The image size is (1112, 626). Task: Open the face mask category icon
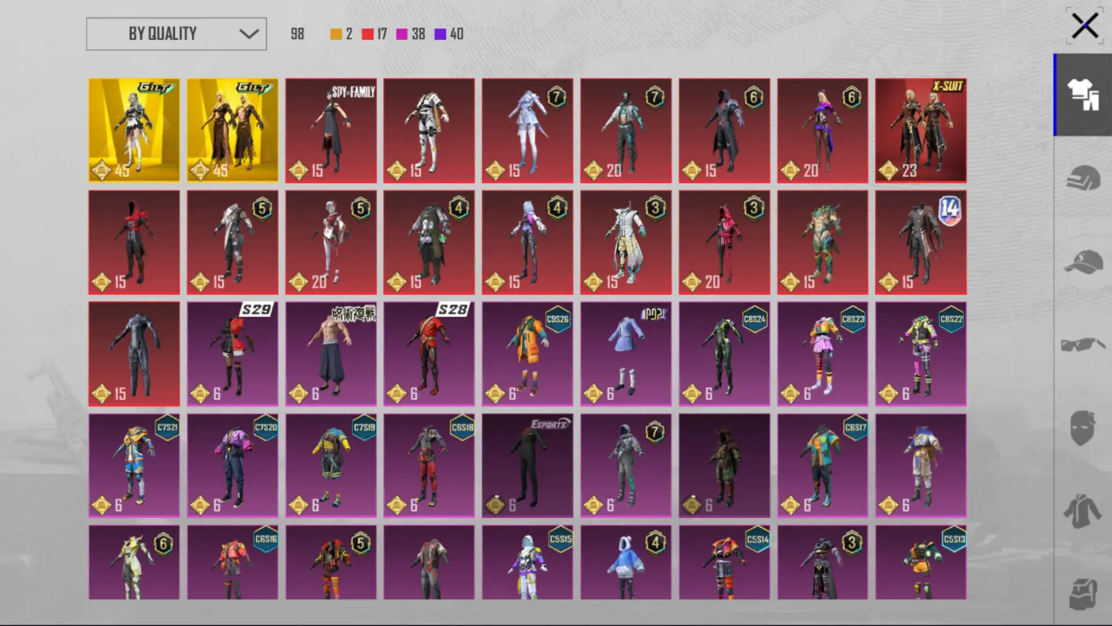[1082, 428]
